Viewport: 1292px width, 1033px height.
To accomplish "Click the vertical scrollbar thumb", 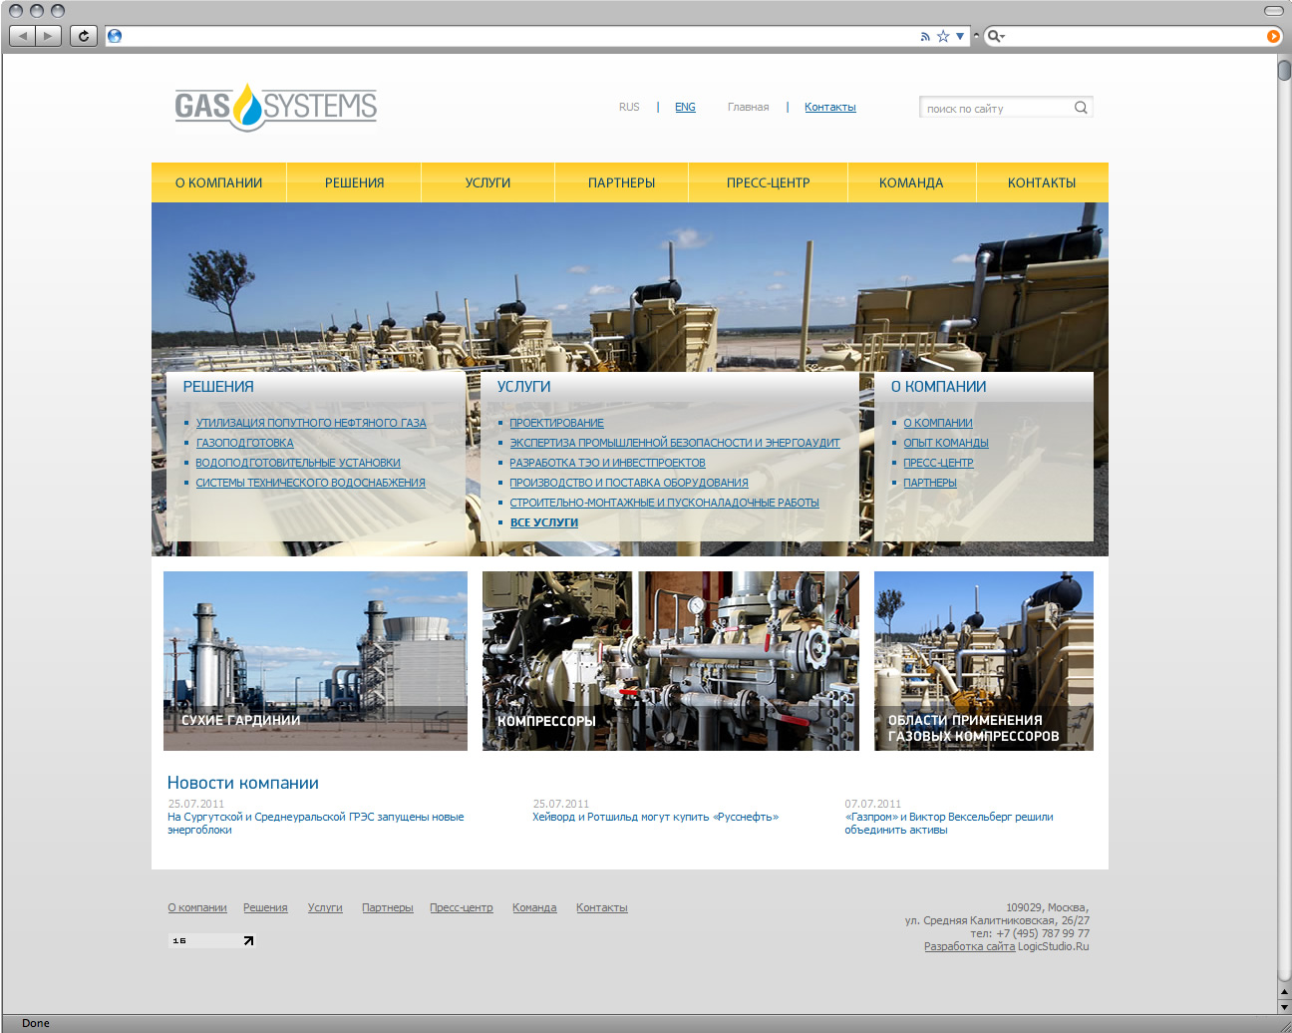I will click(x=1285, y=70).
